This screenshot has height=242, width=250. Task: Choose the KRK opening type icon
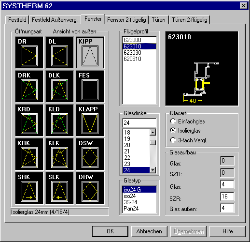29,154
